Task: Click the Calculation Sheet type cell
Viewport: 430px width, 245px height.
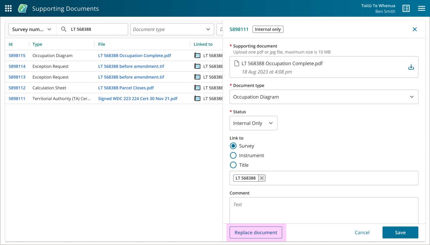Action: tap(49, 88)
